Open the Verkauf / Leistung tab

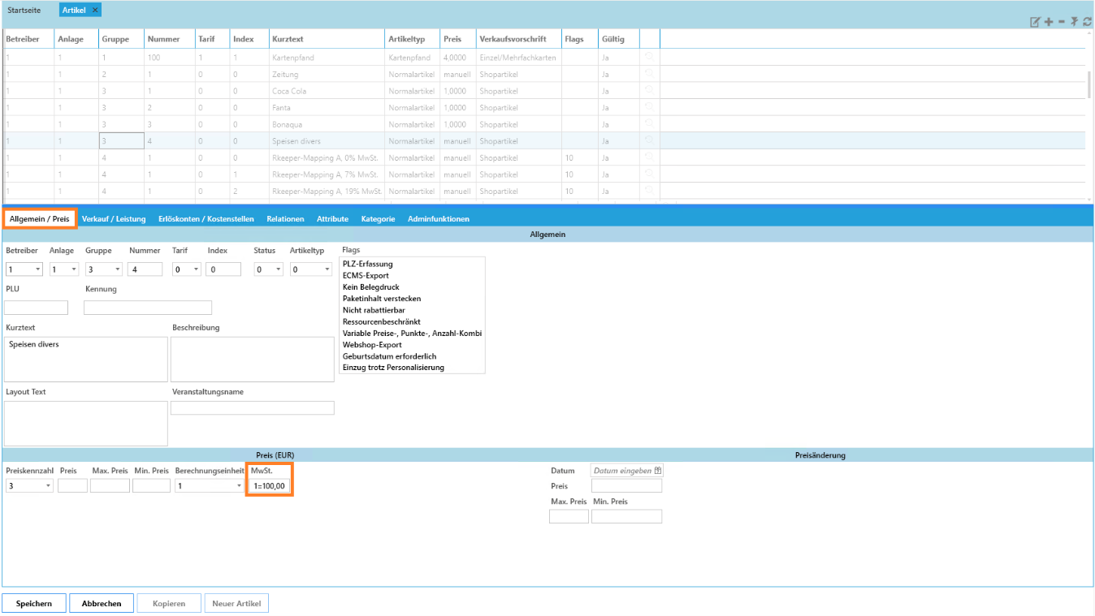pos(114,219)
